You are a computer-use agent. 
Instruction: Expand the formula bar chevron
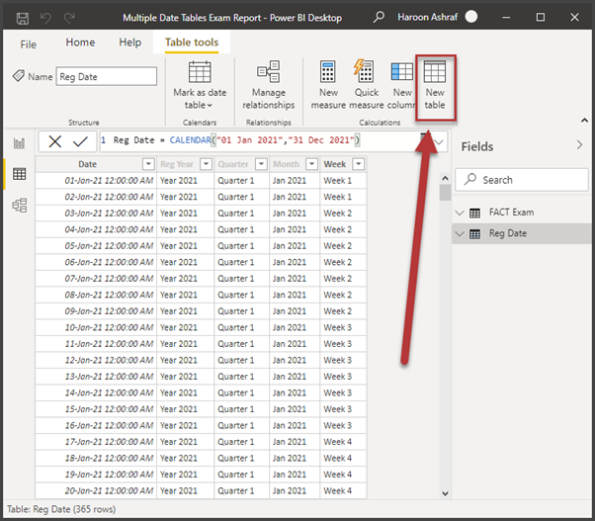439,142
